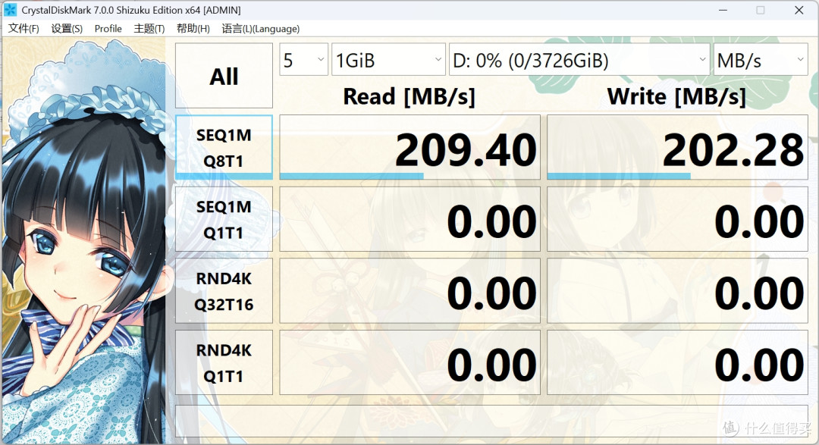Close the CrystalDiskMark window
The image size is (819, 445).
(x=799, y=10)
